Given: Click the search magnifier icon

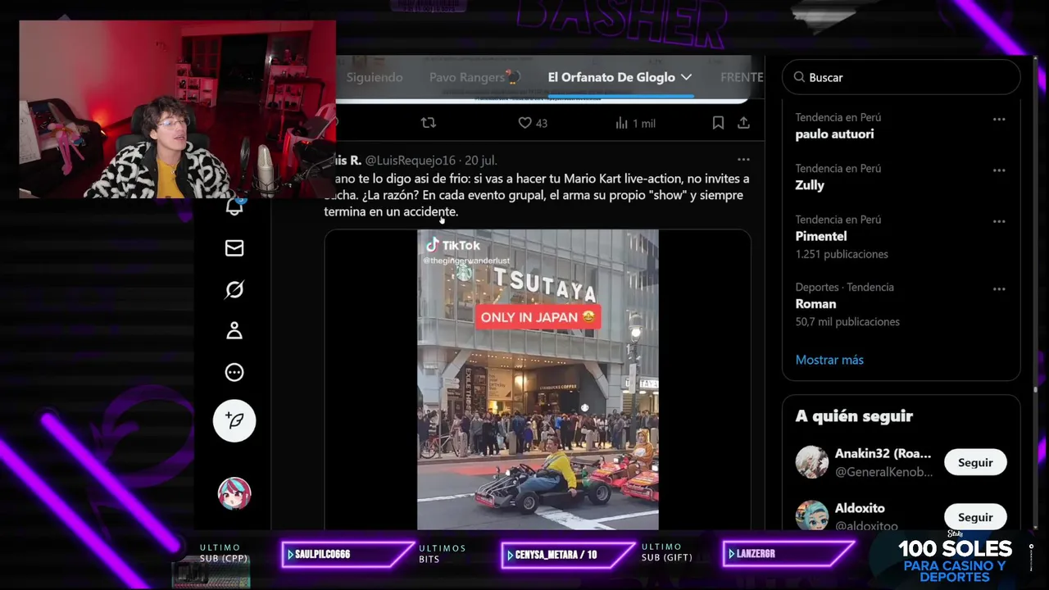Looking at the screenshot, I should pos(799,77).
